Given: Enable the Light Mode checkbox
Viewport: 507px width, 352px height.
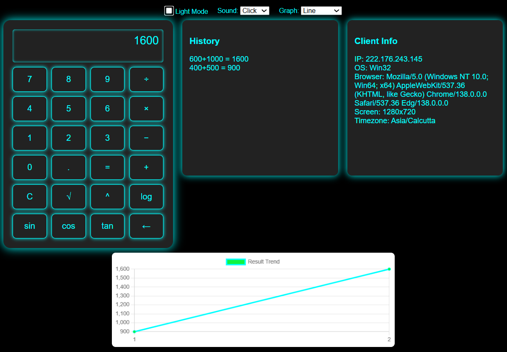Looking at the screenshot, I should pyautogui.click(x=169, y=11).
